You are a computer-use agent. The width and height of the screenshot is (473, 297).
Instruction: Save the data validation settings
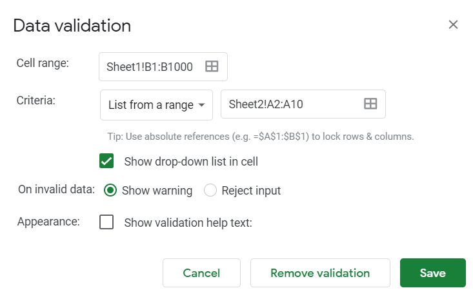(x=432, y=273)
